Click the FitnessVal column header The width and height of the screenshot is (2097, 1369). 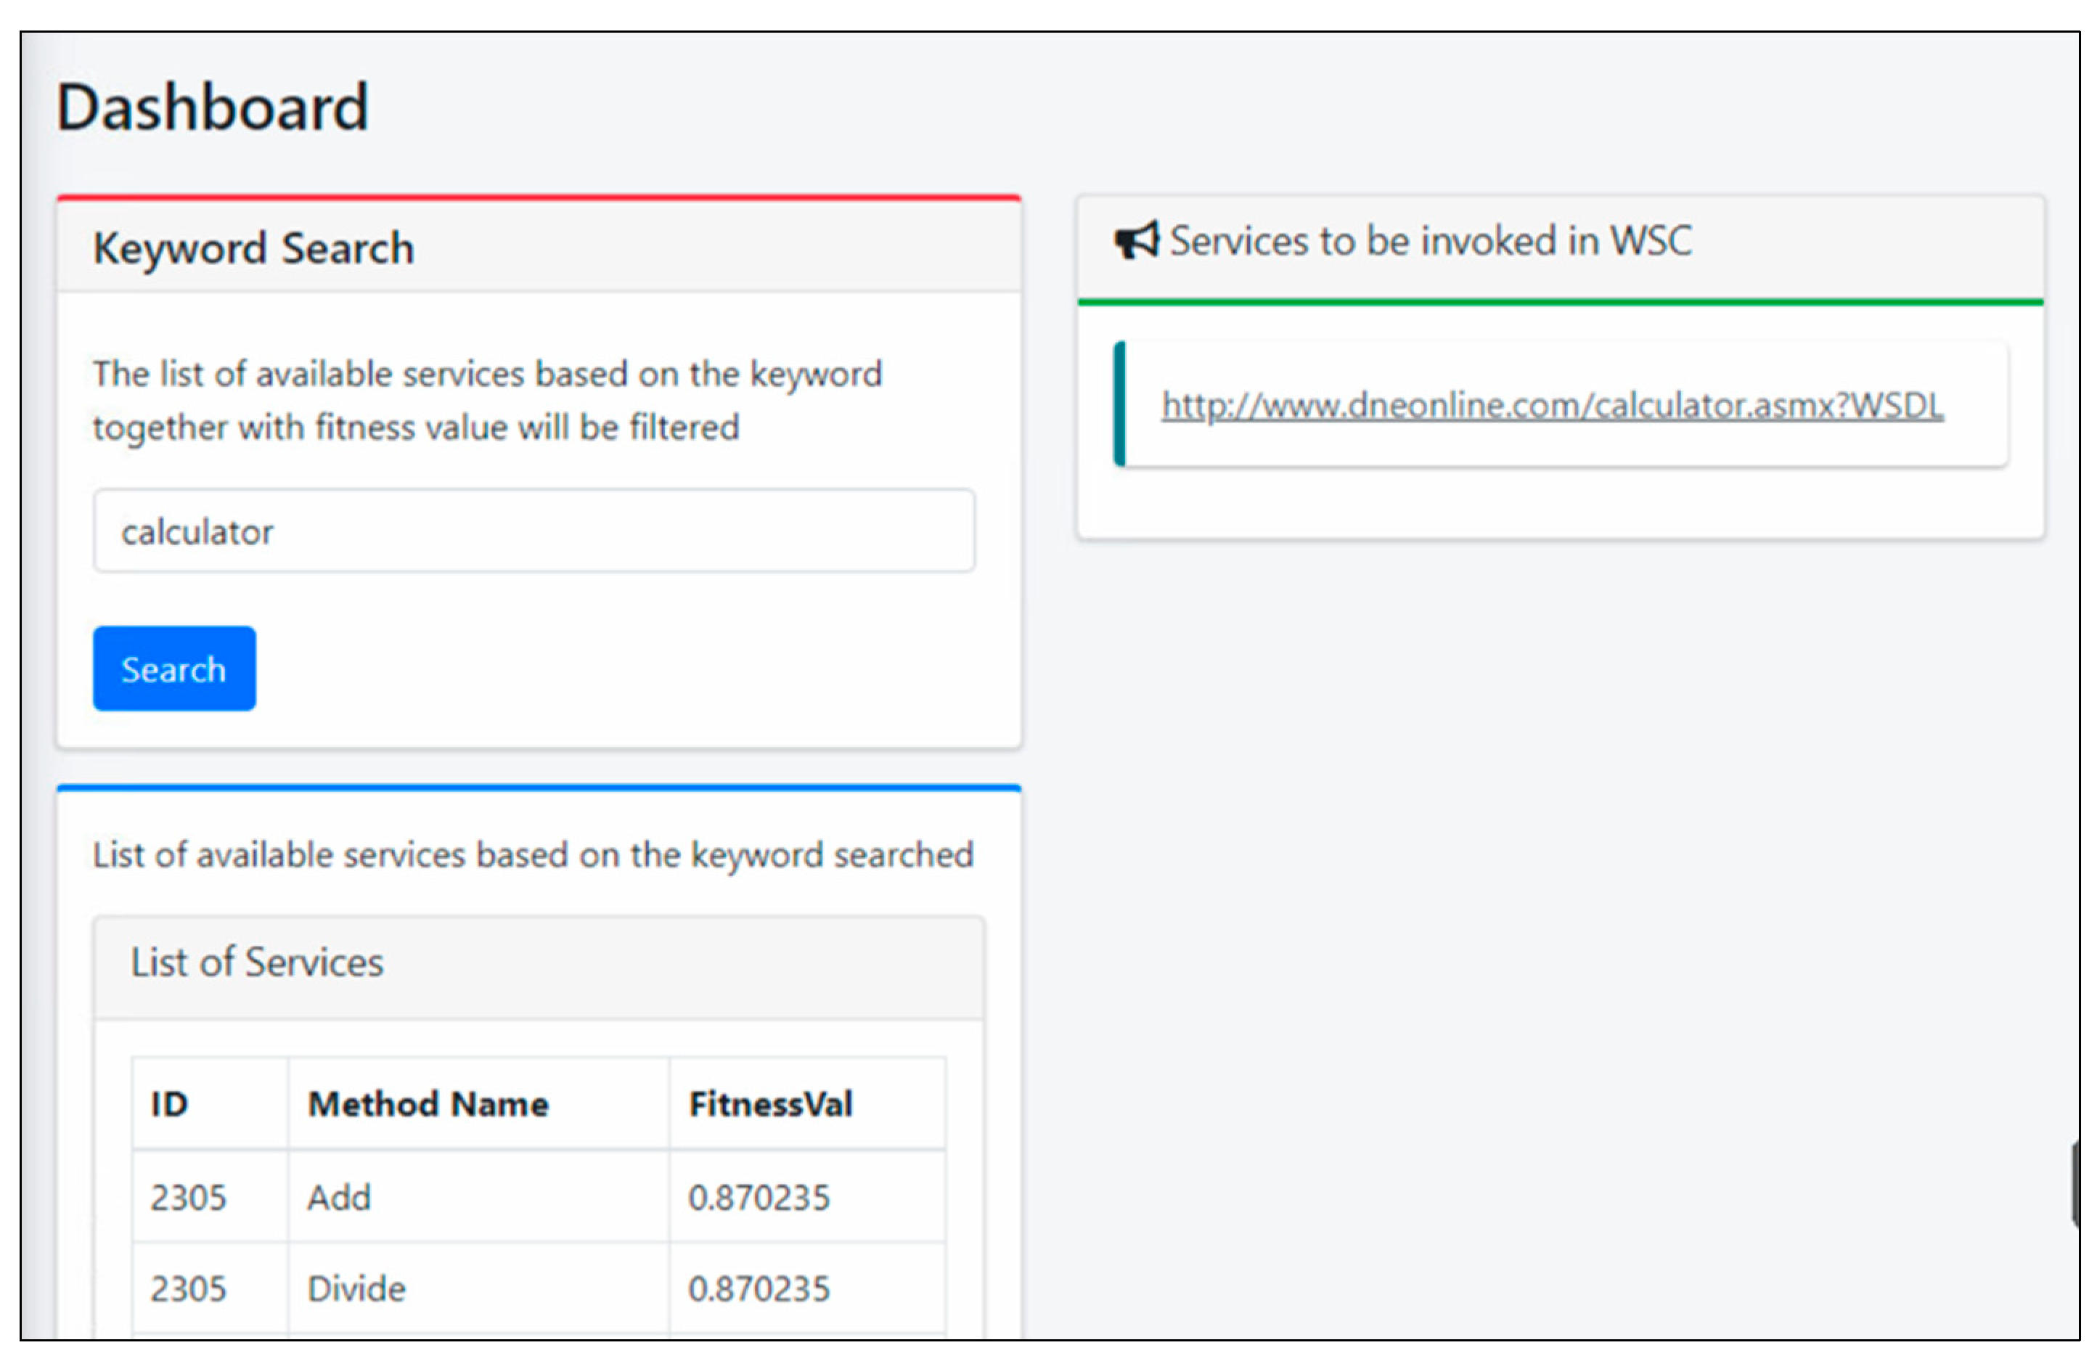[x=771, y=1104]
